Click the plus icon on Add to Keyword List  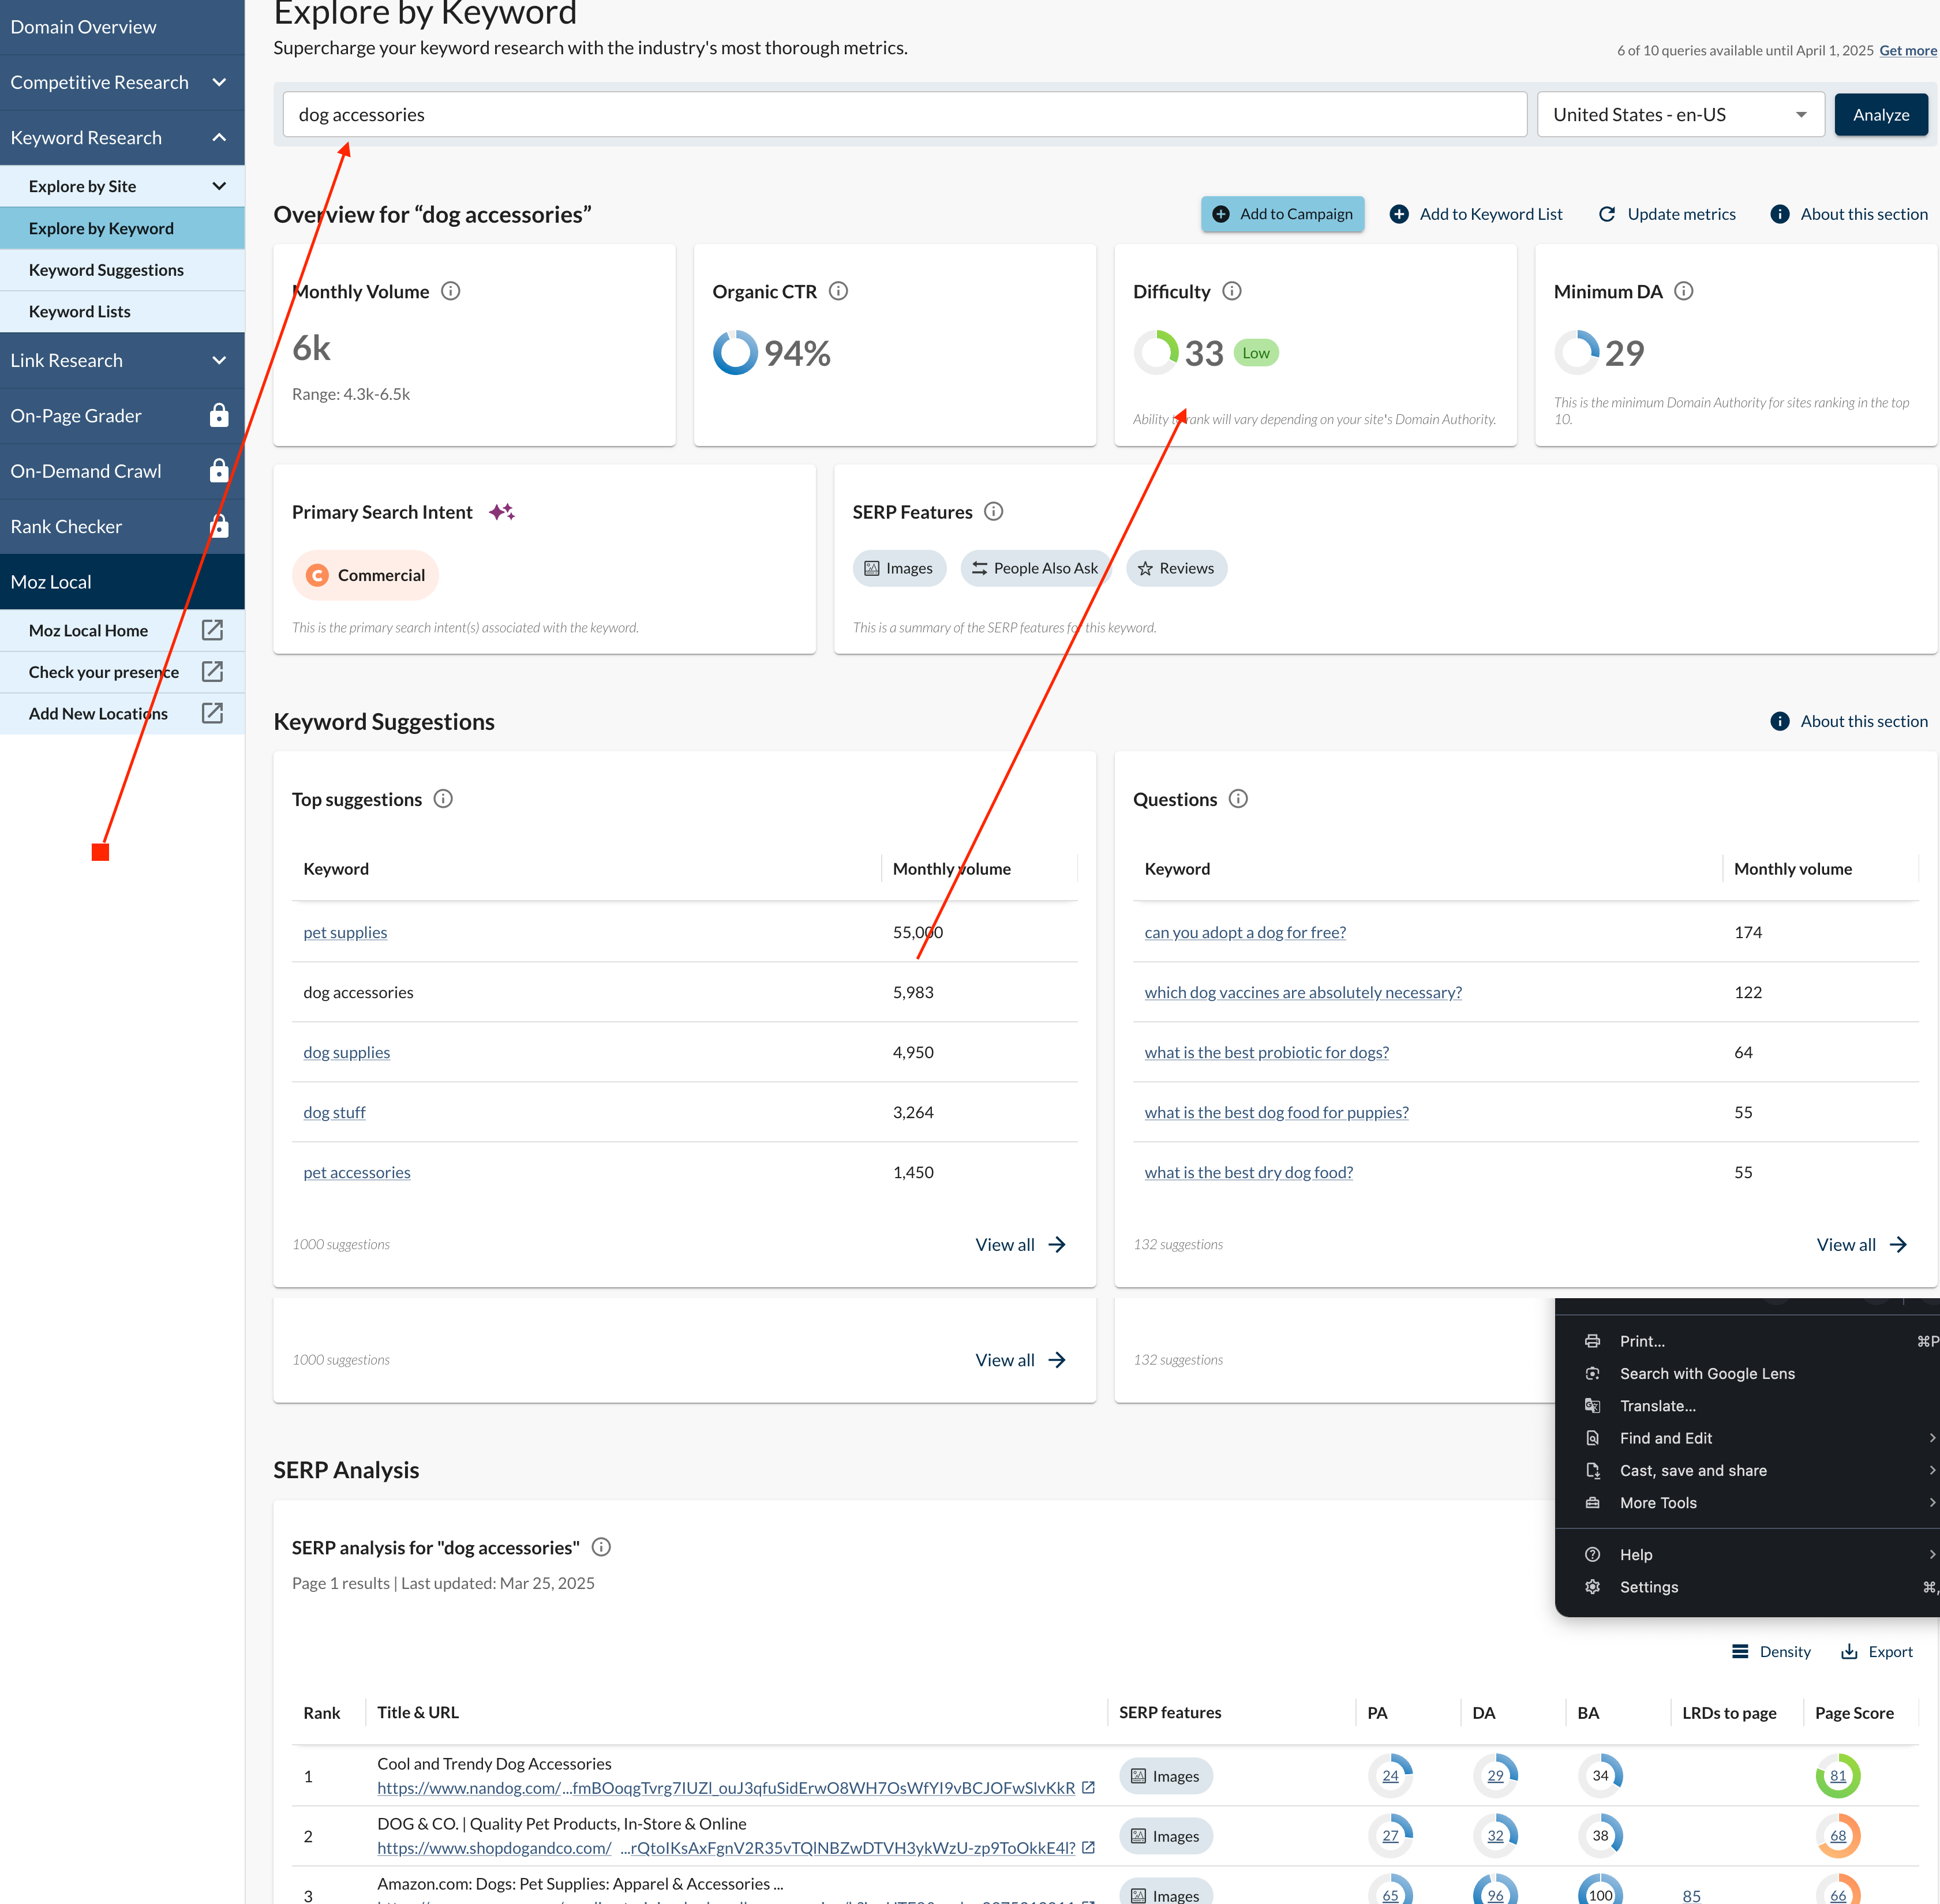click(1399, 214)
